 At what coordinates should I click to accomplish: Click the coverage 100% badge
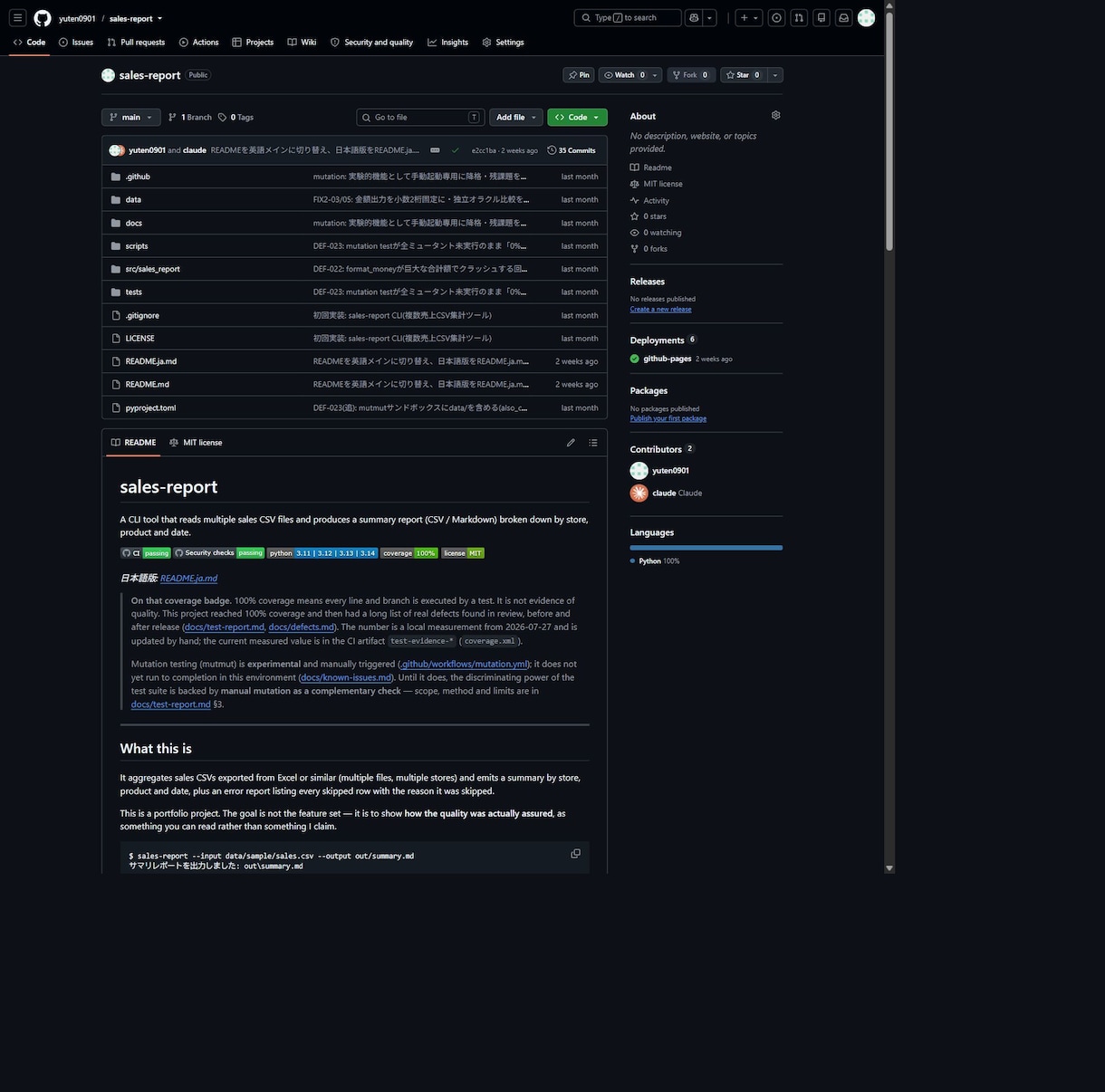pyautogui.click(x=408, y=553)
